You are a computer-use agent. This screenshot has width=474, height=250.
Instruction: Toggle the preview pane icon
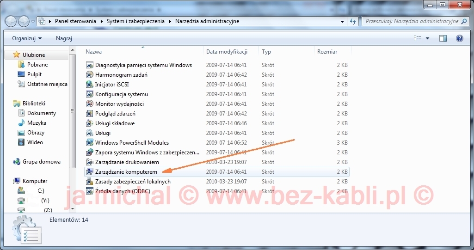coord(443,38)
